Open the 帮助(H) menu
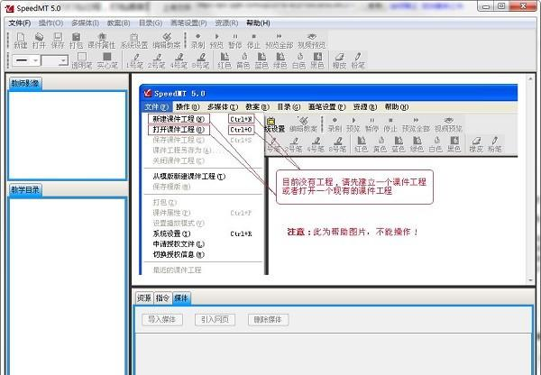The height and width of the screenshot is (375, 541). coord(258,23)
